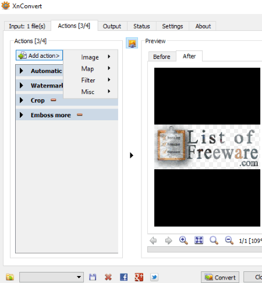The height and width of the screenshot is (283, 262).
Task: Click the Convert button
Action: [220, 277]
